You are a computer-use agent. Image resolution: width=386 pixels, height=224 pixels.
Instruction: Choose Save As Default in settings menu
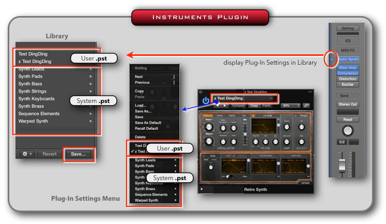pyautogui.click(x=149, y=122)
